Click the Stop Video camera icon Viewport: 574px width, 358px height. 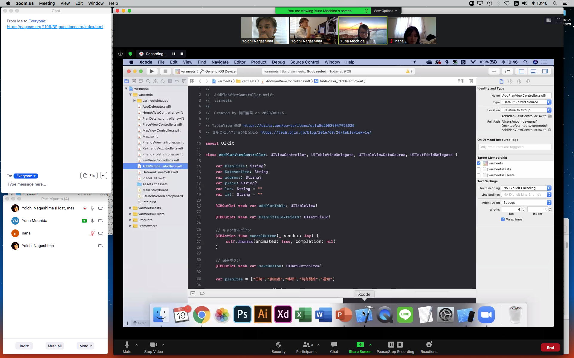153,345
